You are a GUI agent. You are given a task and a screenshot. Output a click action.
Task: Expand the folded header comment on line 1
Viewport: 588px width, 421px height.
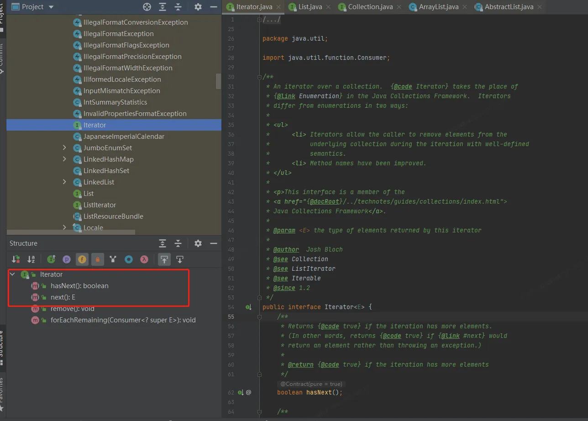[260, 20]
